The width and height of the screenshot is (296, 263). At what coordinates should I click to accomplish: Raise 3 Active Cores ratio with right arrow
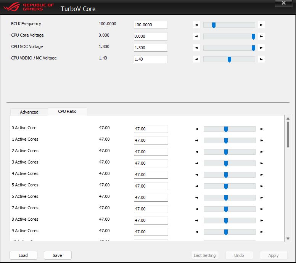[262, 164]
